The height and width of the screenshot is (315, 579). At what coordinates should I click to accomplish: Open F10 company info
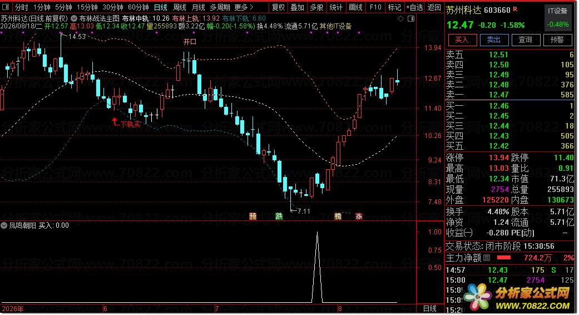[x=375, y=7]
